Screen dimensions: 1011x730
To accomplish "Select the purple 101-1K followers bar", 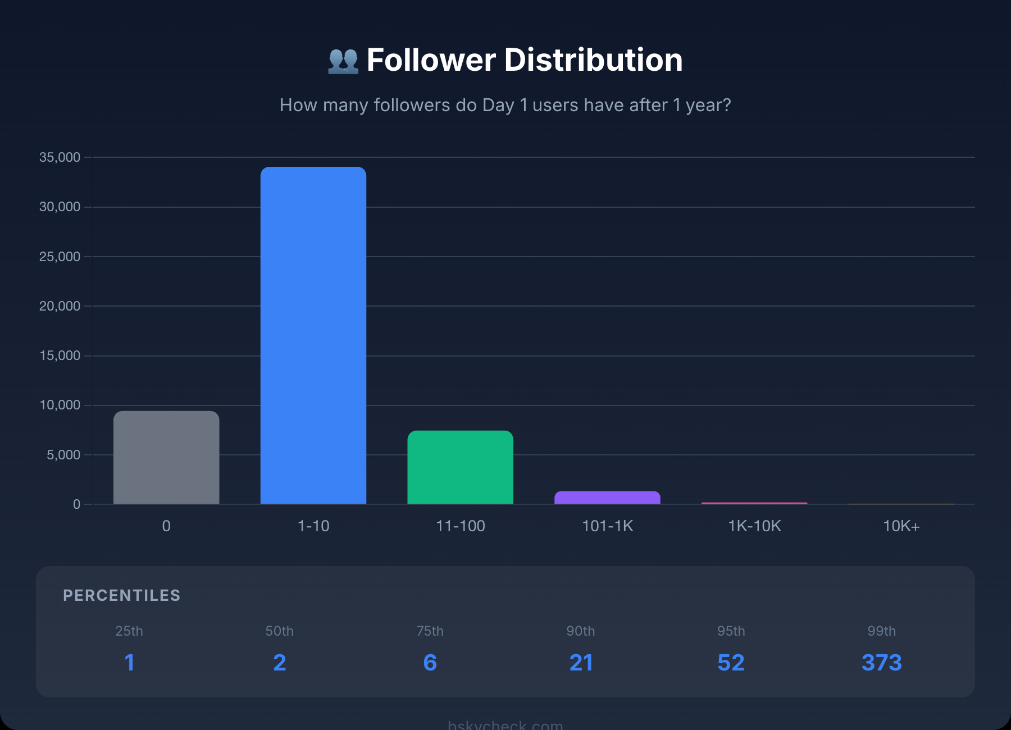I will point(607,498).
